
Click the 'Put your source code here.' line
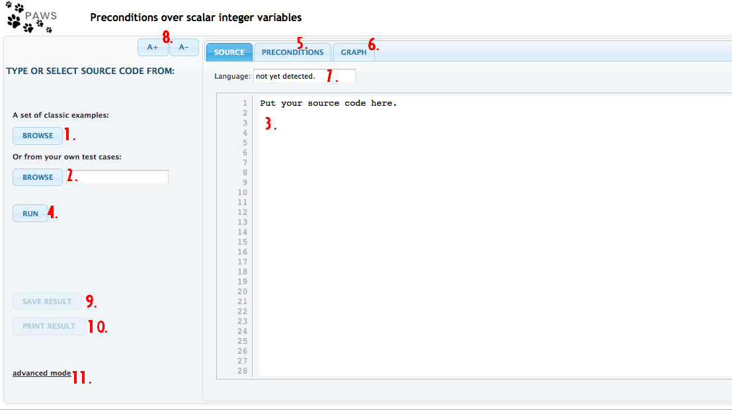click(328, 103)
